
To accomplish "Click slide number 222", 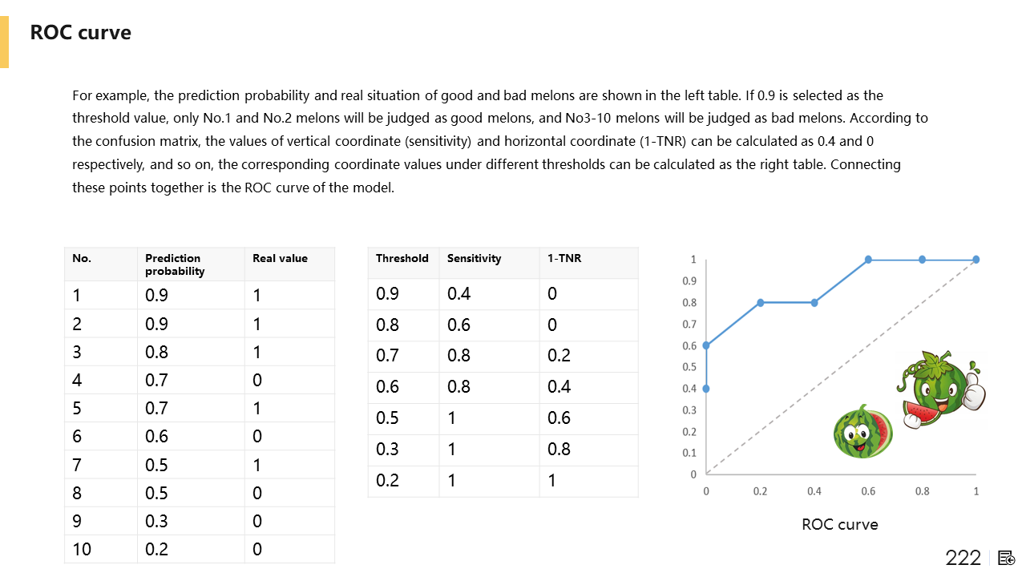I will (x=963, y=559).
